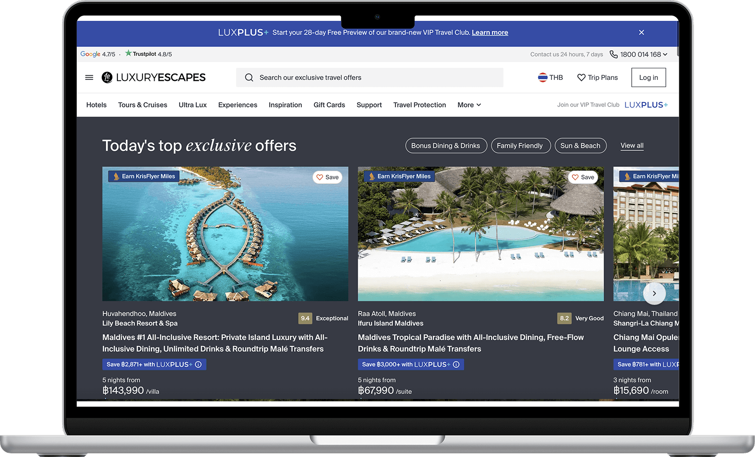Click Chiang Mai, Thailand location text
This screenshot has height=457, width=755.
[645, 314]
